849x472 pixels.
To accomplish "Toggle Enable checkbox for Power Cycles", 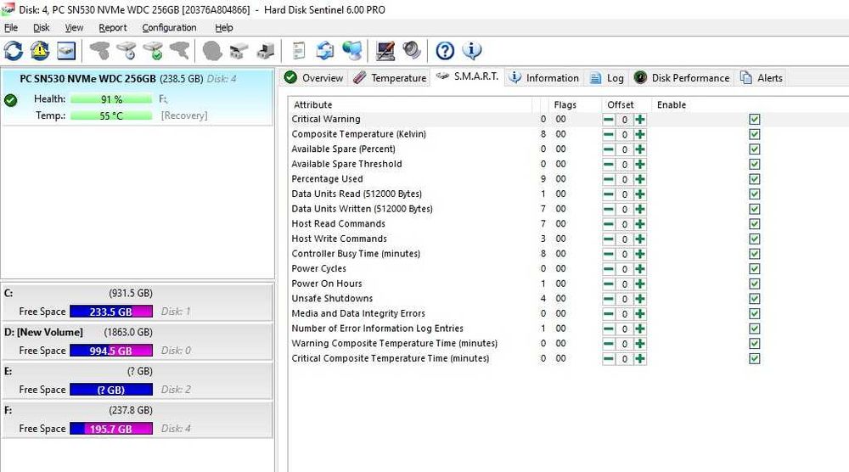I will [x=754, y=269].
